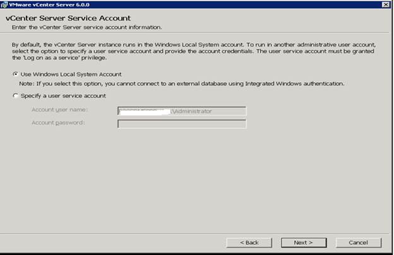Image resolution: width=394 pixels, height=255 pixels.
Task: Click the Account password label
Action: coord(58,122)
